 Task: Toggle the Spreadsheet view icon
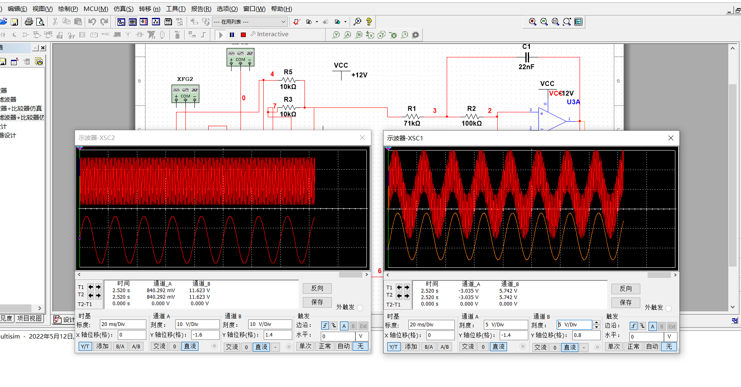132,22
